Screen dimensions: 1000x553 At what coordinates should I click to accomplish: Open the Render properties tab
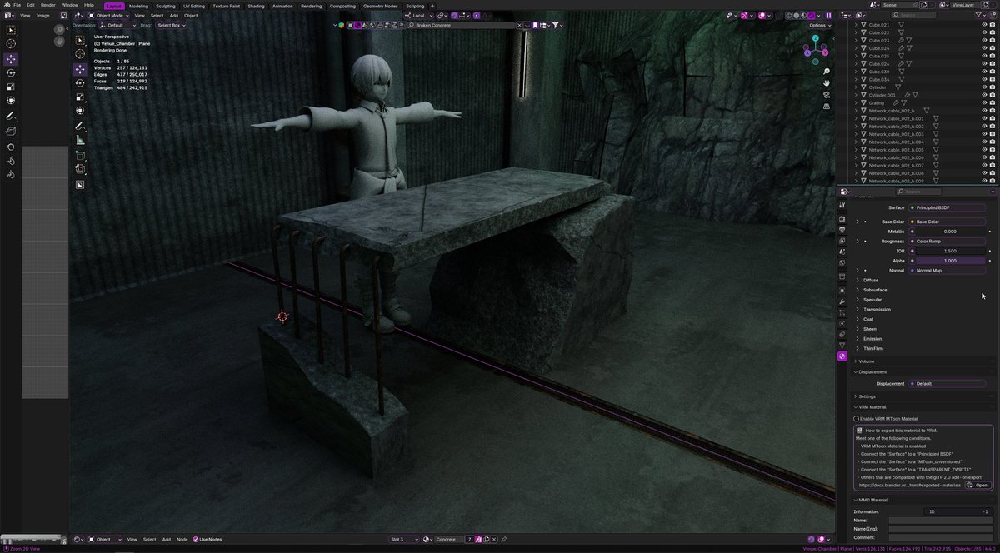[x=842, y=218]
